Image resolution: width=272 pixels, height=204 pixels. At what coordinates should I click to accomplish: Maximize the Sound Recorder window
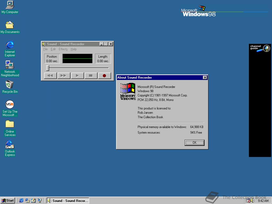click(x=106, y=44)
